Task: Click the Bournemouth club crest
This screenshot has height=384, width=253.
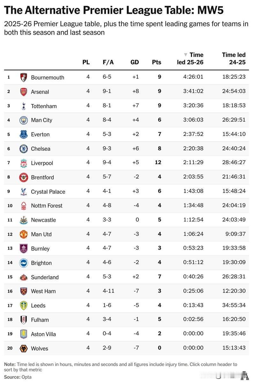Action: (24, 77)
